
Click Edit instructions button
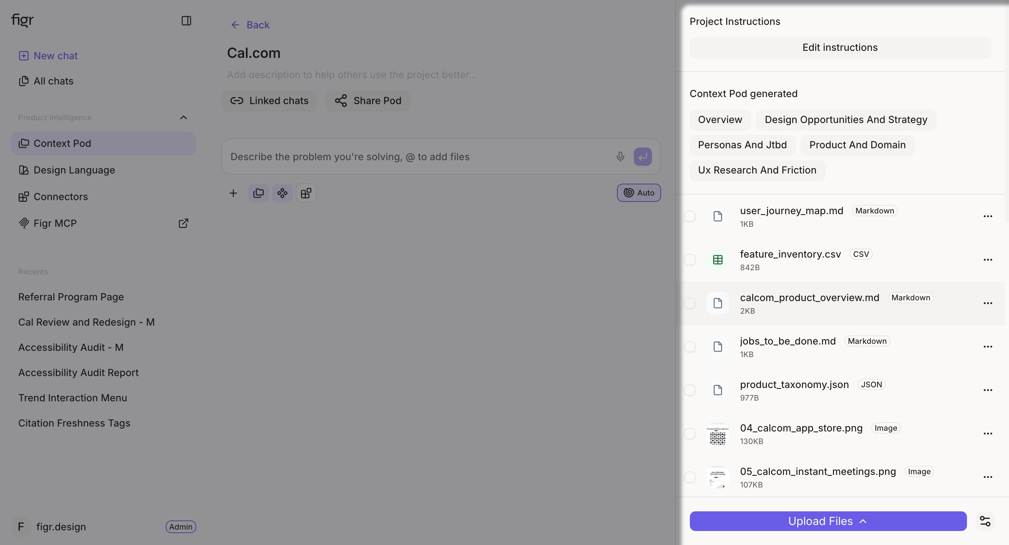840,48
